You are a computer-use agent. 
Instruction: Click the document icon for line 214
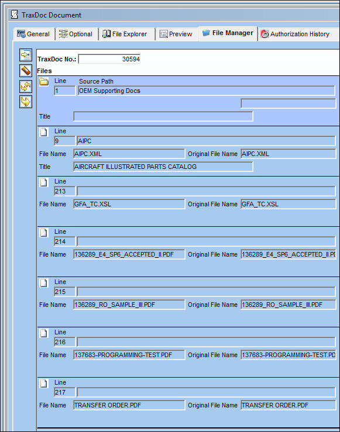[x=44, y=233]
